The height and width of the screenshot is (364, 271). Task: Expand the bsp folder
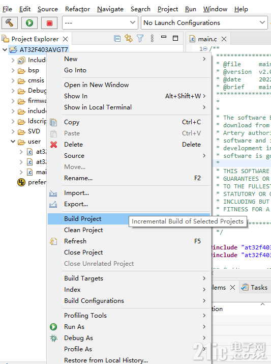pos(13,71)
